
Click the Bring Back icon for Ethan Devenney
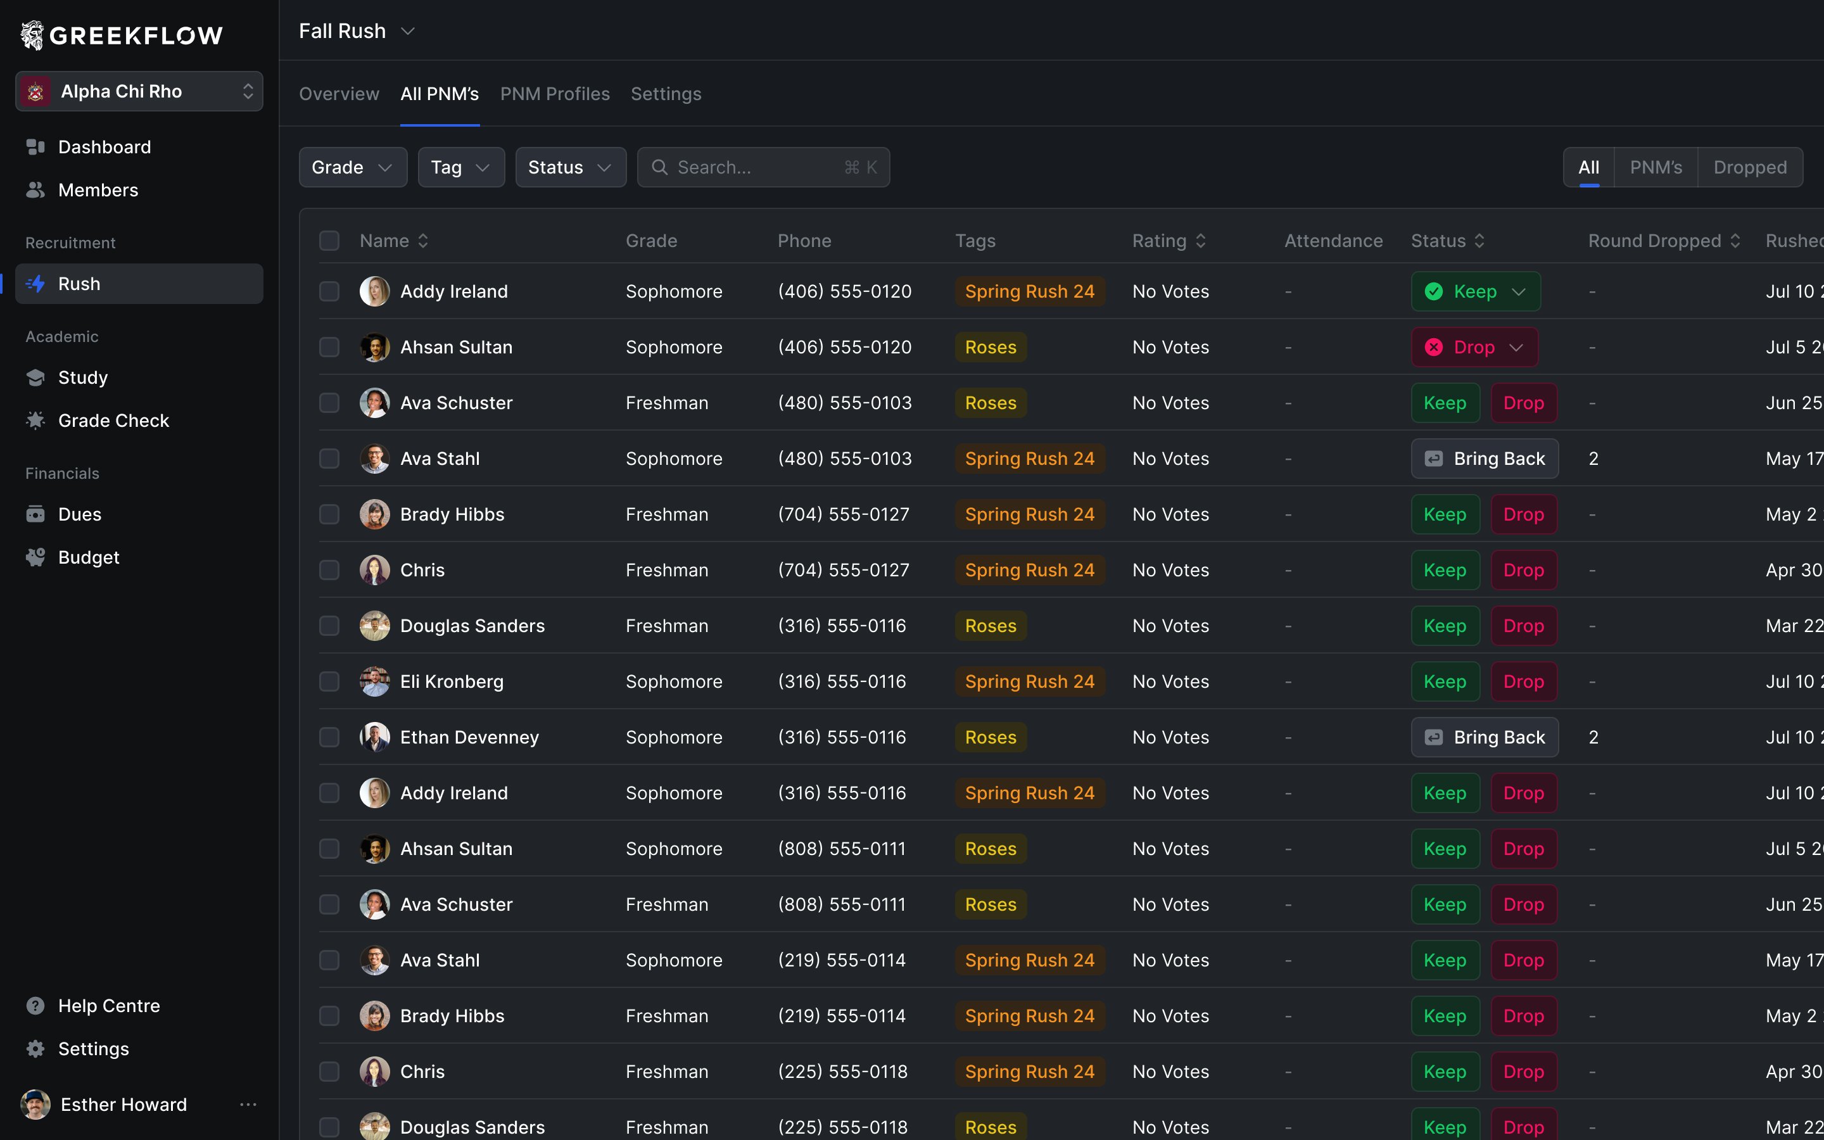1434,737
